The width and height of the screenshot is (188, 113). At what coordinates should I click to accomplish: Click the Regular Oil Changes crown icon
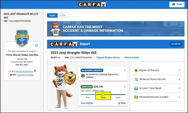pos(136,70)
